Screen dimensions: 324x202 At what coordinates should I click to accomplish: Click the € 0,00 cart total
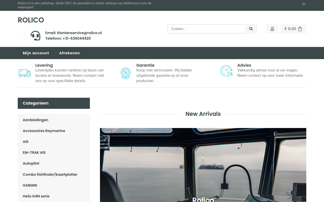point(290,29)
